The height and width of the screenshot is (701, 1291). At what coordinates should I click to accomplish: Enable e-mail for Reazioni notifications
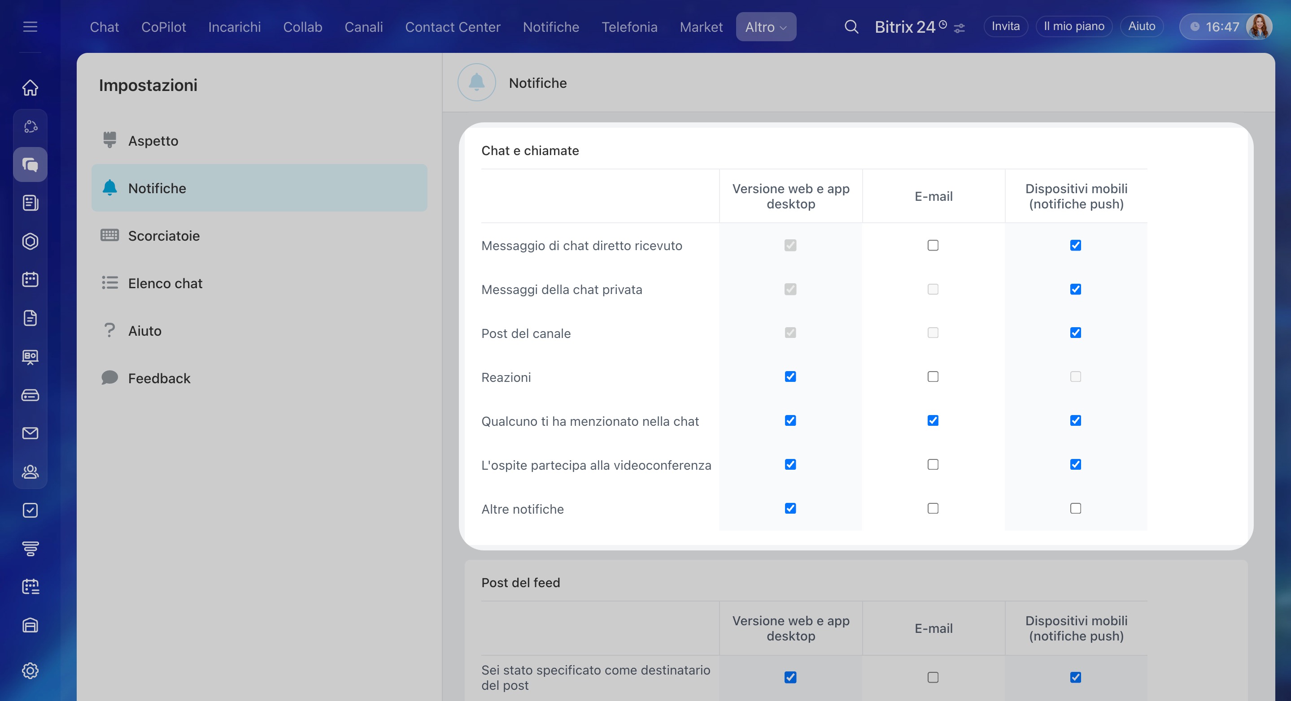(x=933, y=376)
